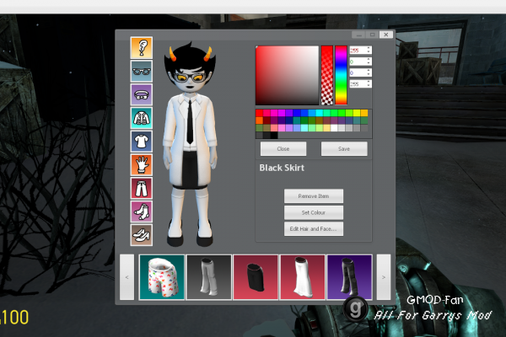Choose the black pants on purple thumbnail
The image size is (506, 337).
pyautogui.click(x=349, y=277)
